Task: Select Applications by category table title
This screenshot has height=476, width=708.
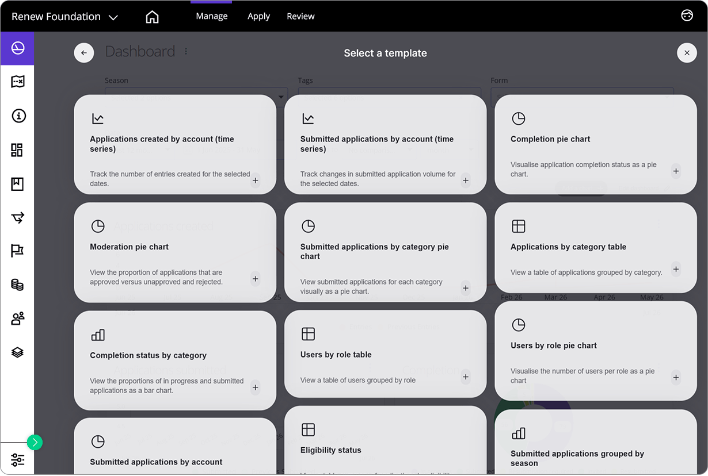Action: pyautogui.click(x=568, y=247)
